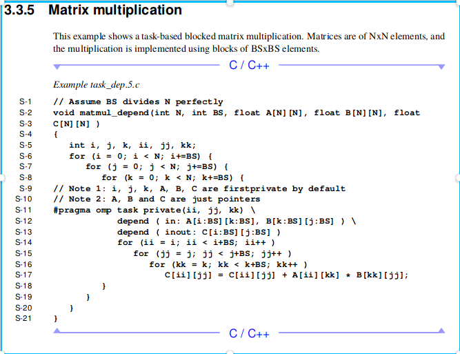Viewport: 460px width, 354px height.
Task: Click the loop "for (kk = k; kk < k+BS; kk++ )"
Action: click(228, 265)
